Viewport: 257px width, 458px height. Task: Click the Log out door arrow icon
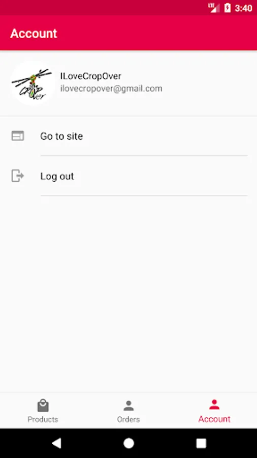[18, 176]
